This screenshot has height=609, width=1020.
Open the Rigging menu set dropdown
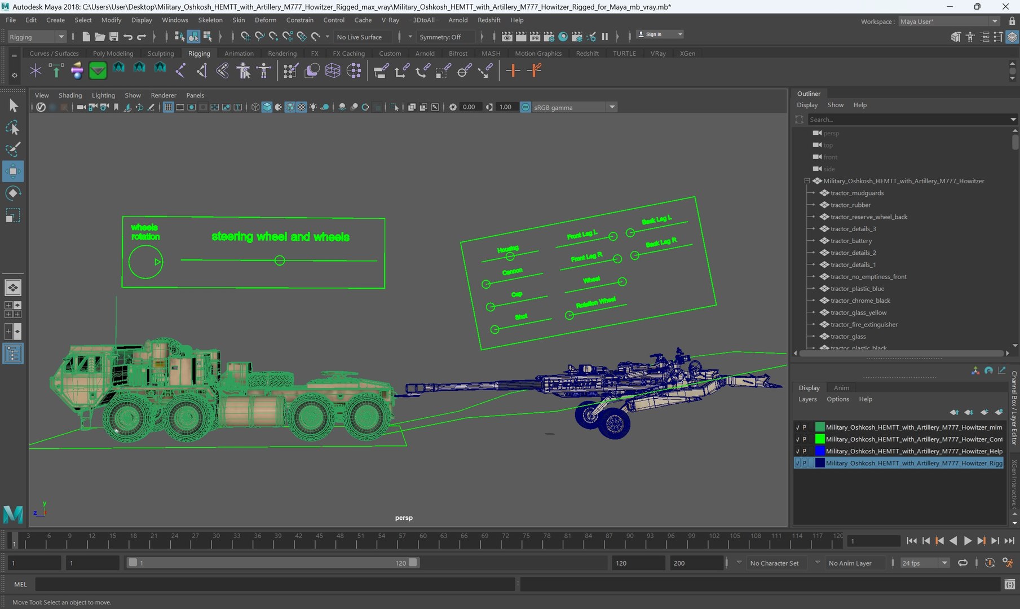coord(37,37)
